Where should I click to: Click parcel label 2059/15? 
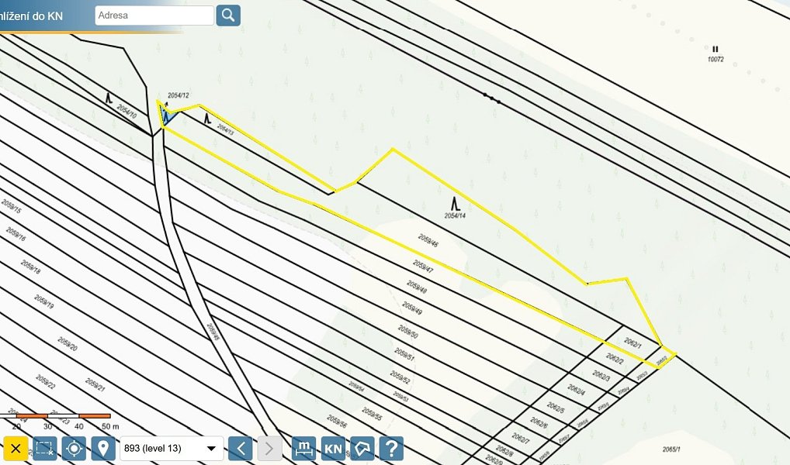point(11,206)
